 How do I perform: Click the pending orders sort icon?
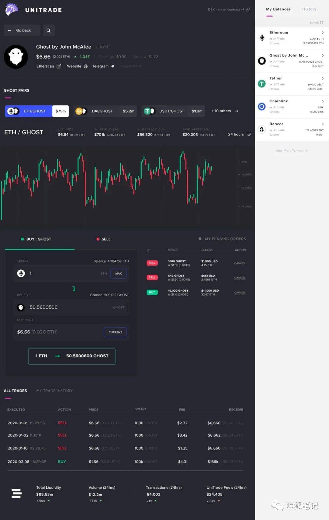point(148,250)
